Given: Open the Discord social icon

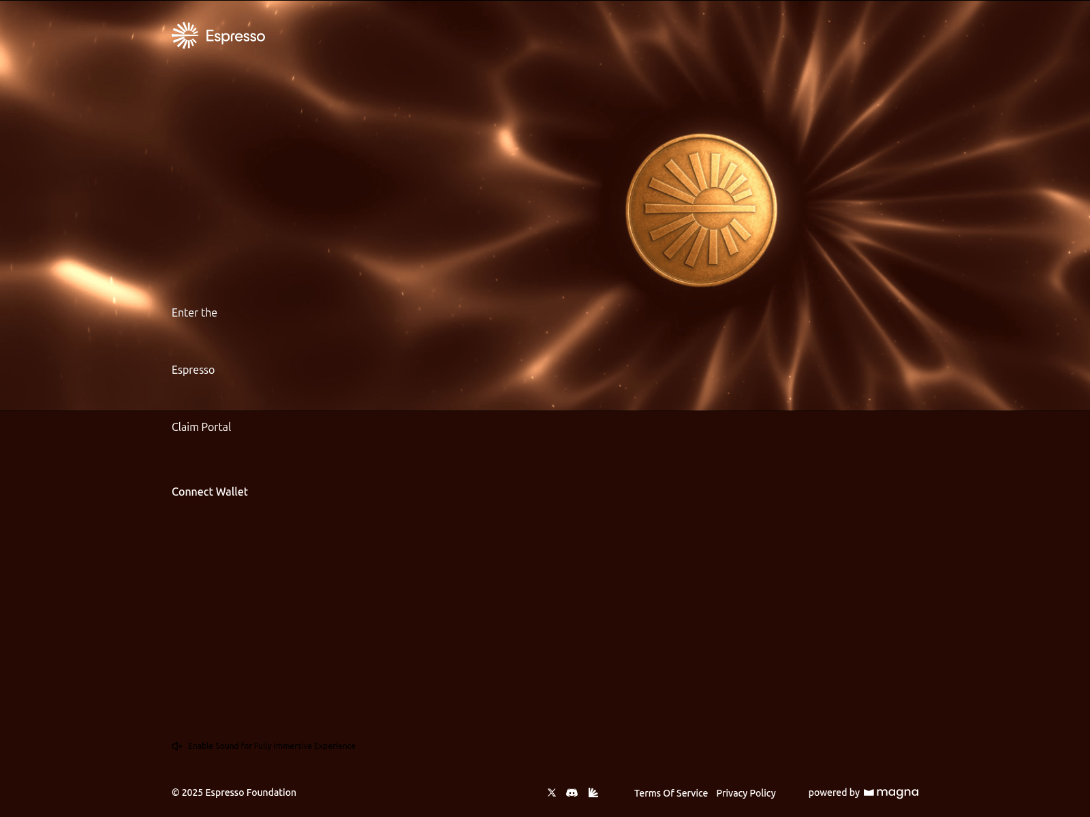Looking at the screenshot, I should click(572, 792).
